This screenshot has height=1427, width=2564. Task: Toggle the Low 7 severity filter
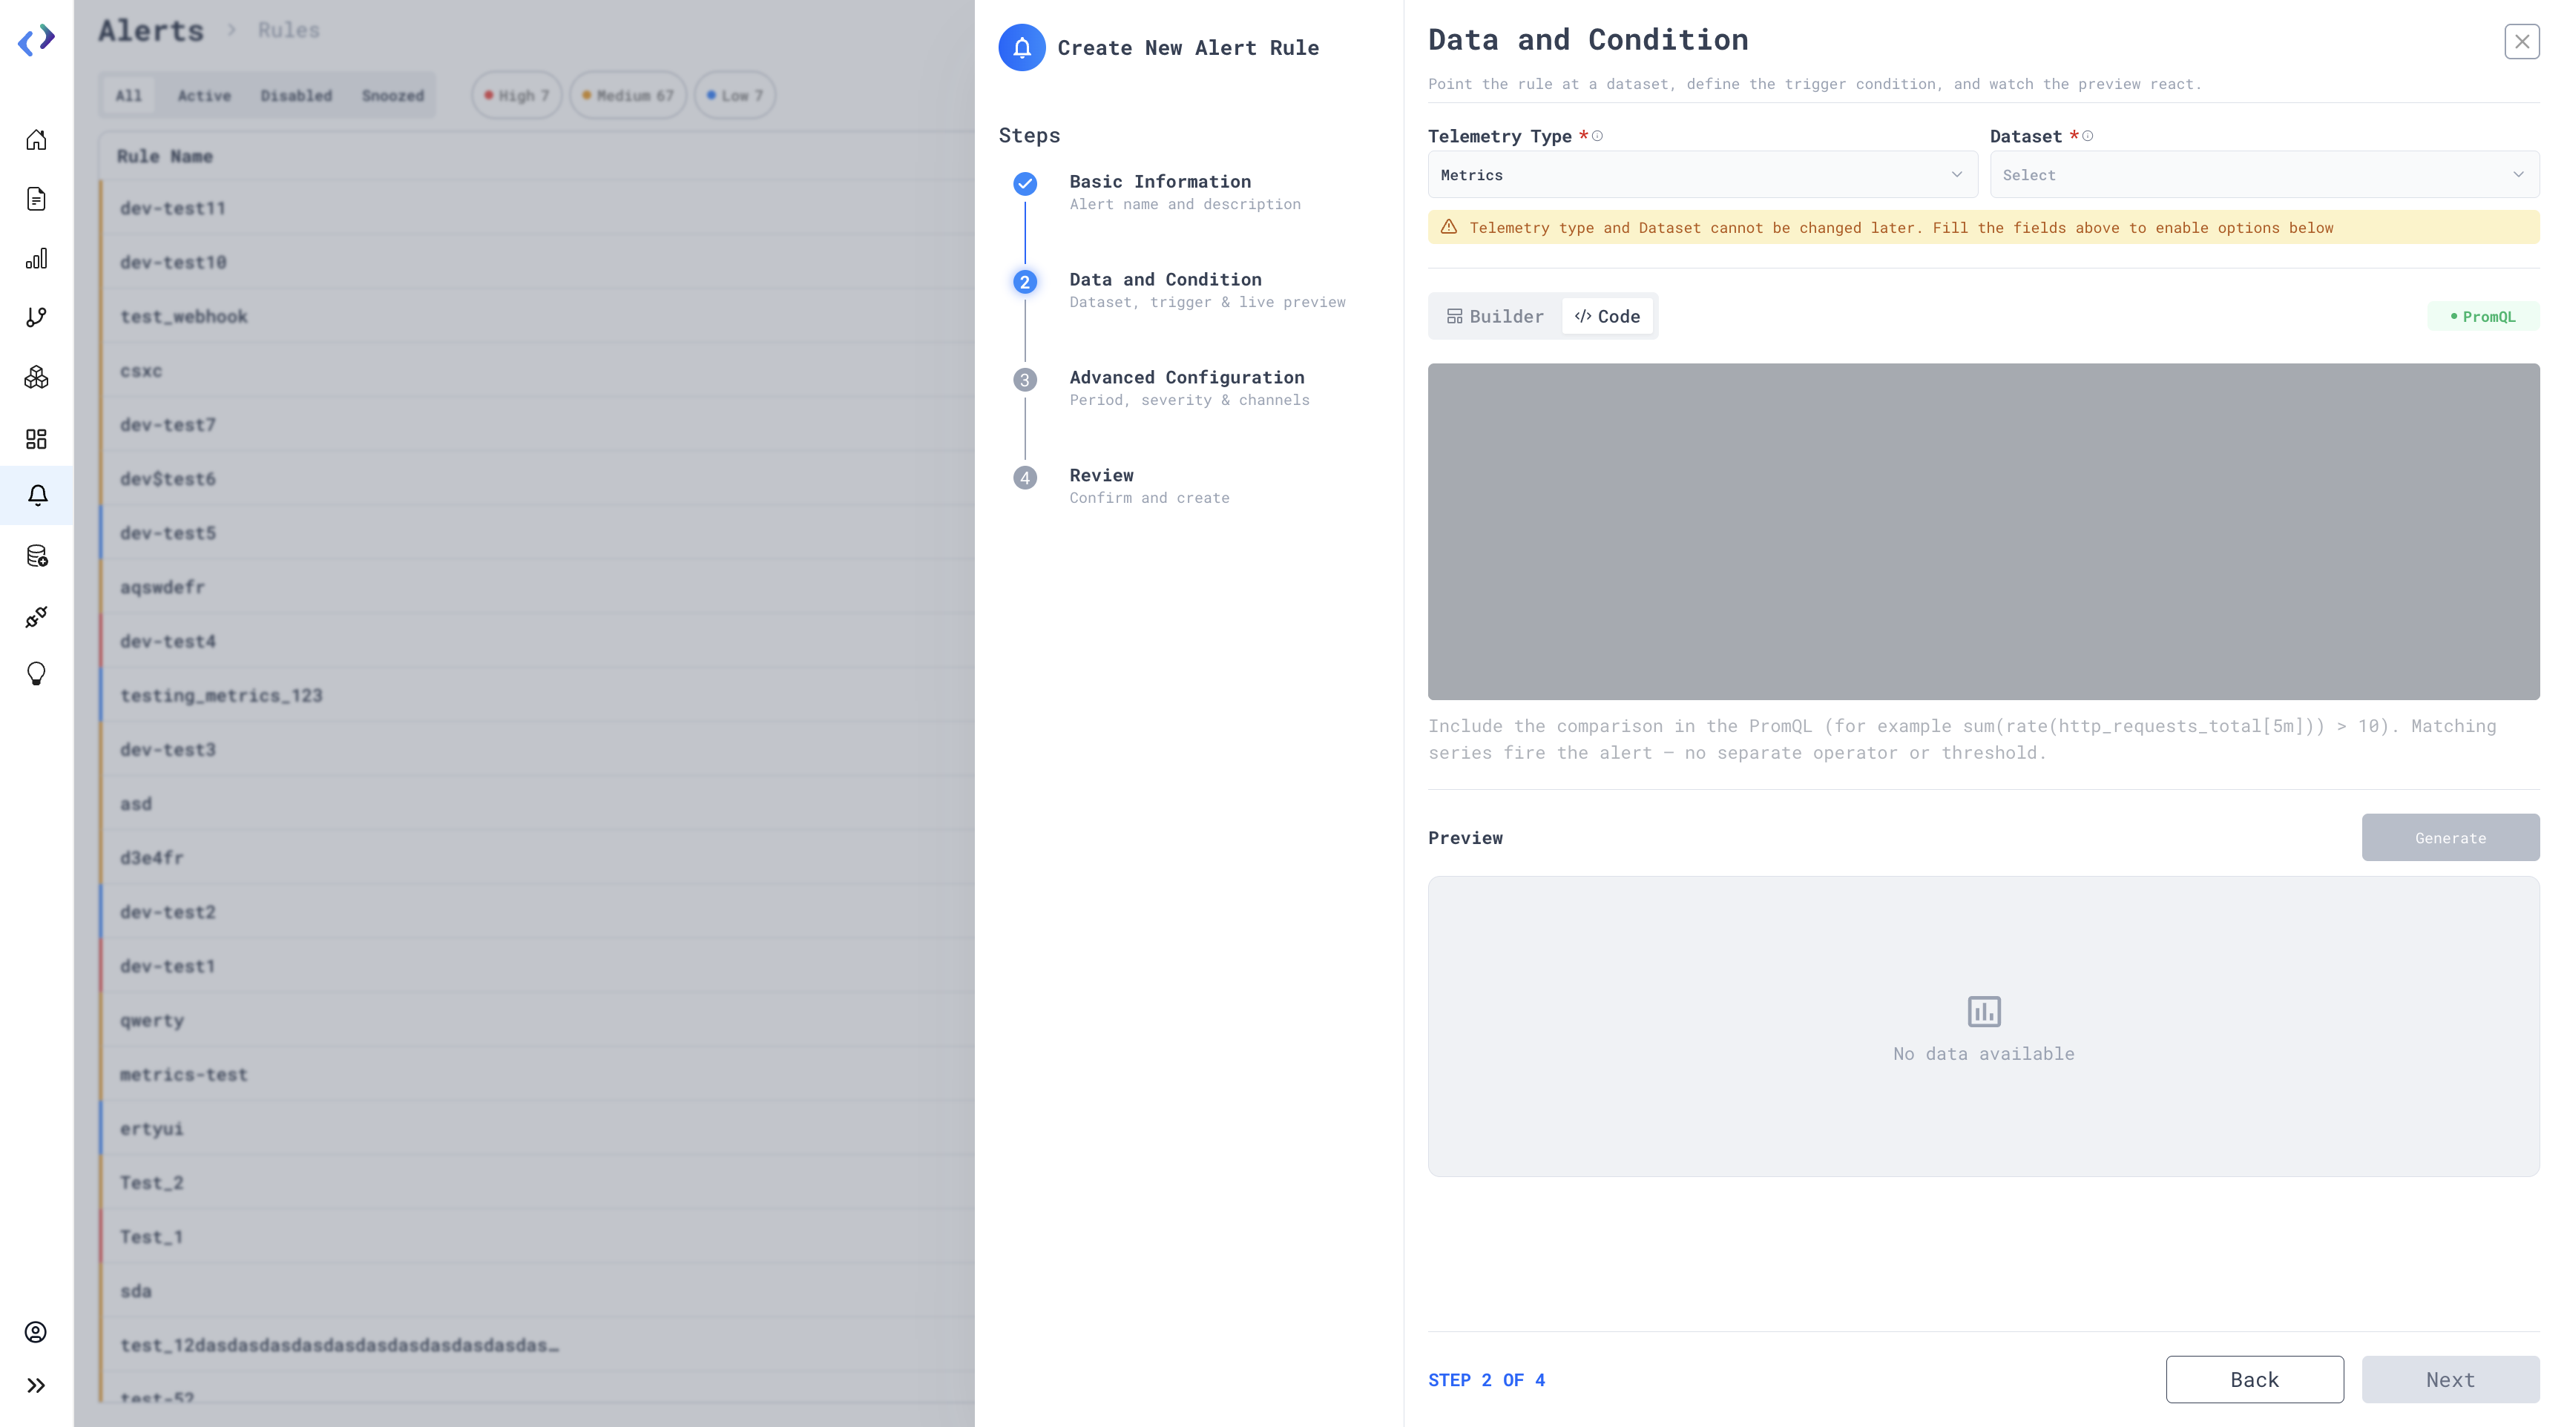(734, 96)
